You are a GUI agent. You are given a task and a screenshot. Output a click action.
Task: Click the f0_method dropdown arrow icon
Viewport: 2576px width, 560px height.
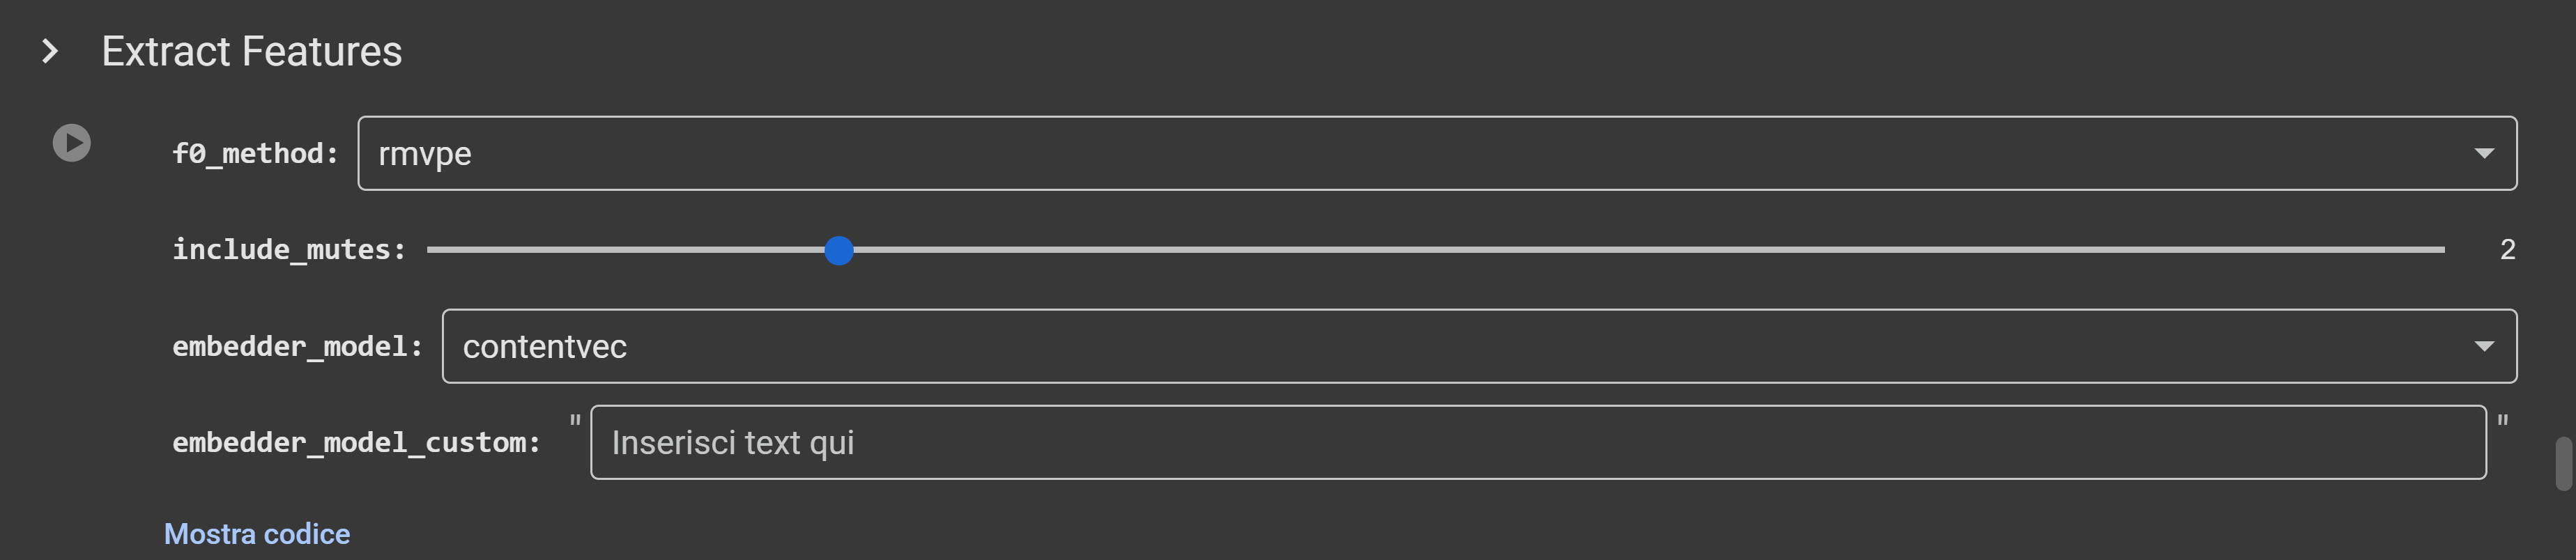coord(2484,153)
